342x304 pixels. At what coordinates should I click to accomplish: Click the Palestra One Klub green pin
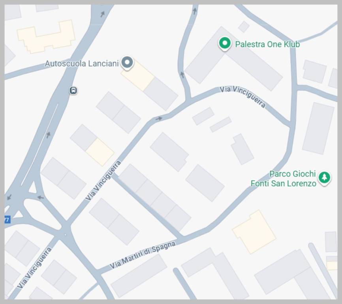225,44
